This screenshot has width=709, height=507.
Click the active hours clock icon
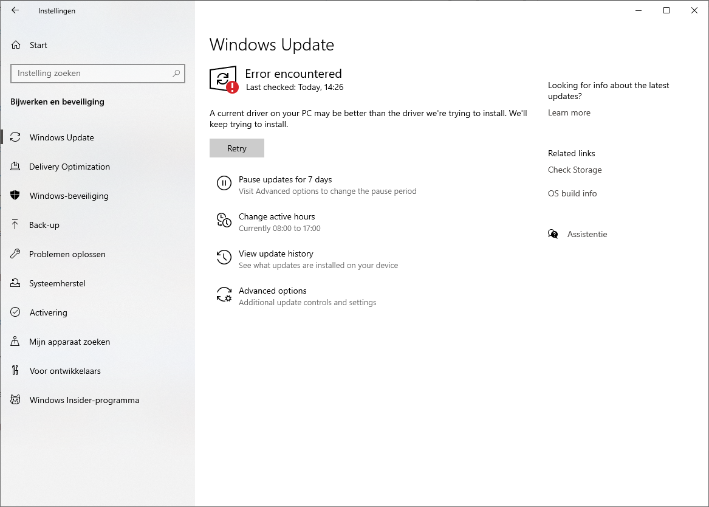[x=224, y=220]
